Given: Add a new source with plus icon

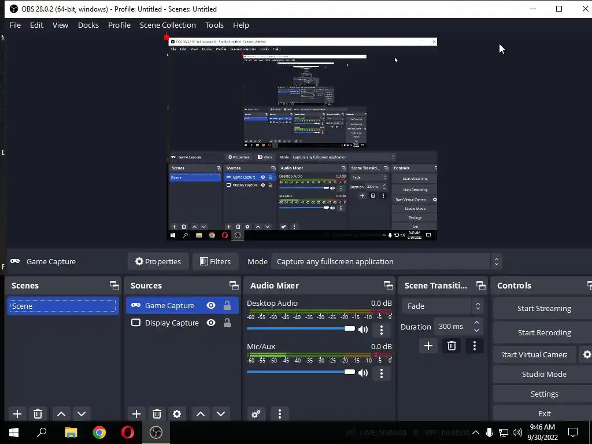Looking at the screenshot, I should [136, 414].
